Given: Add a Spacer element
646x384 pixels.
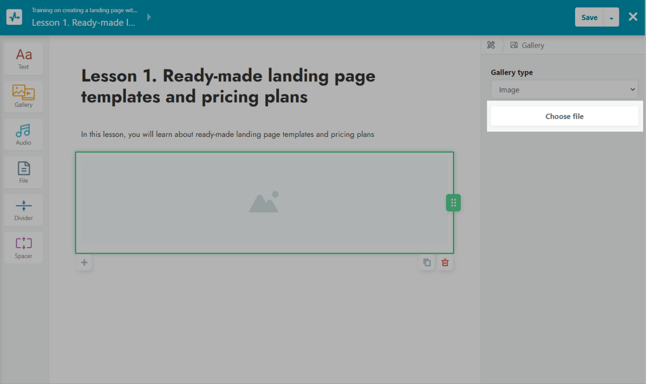Looking at the screenshot, I should click(23, 247).
